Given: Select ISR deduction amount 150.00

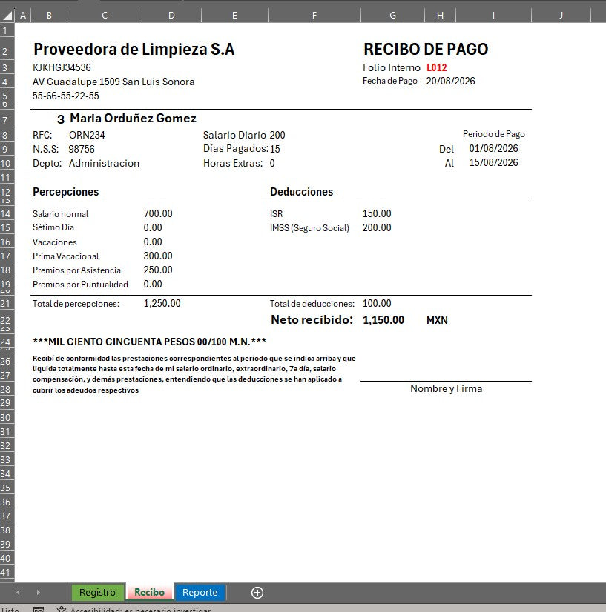Looking at the screenshot, I should [377, 213].
